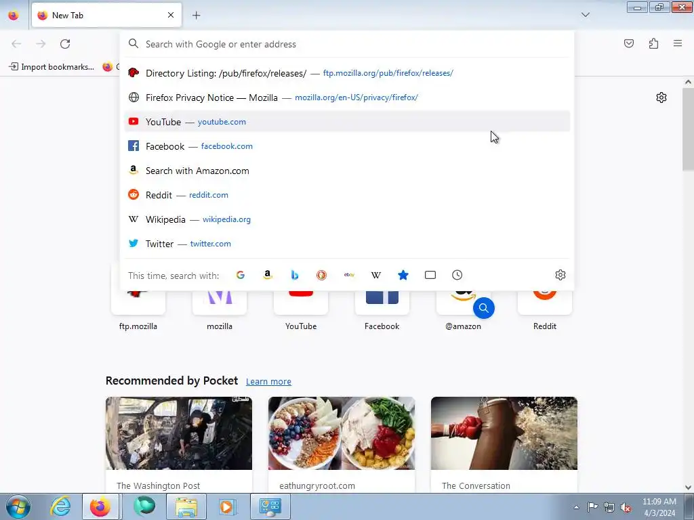The height and width of the screenshot is (520, 694).
Task: Expand the List all tabs chevron
Action: click(585, 15)
